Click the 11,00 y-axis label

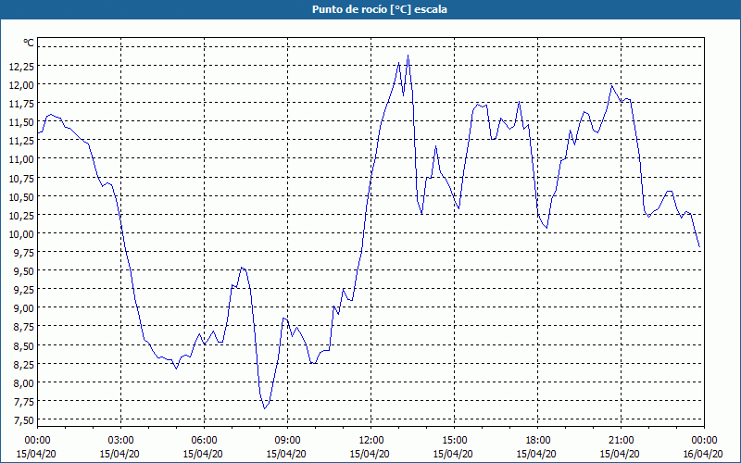tap(21, 159)
